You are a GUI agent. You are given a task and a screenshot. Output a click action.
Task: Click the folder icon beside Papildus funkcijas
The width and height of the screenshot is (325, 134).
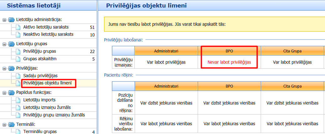click(12, 92)
